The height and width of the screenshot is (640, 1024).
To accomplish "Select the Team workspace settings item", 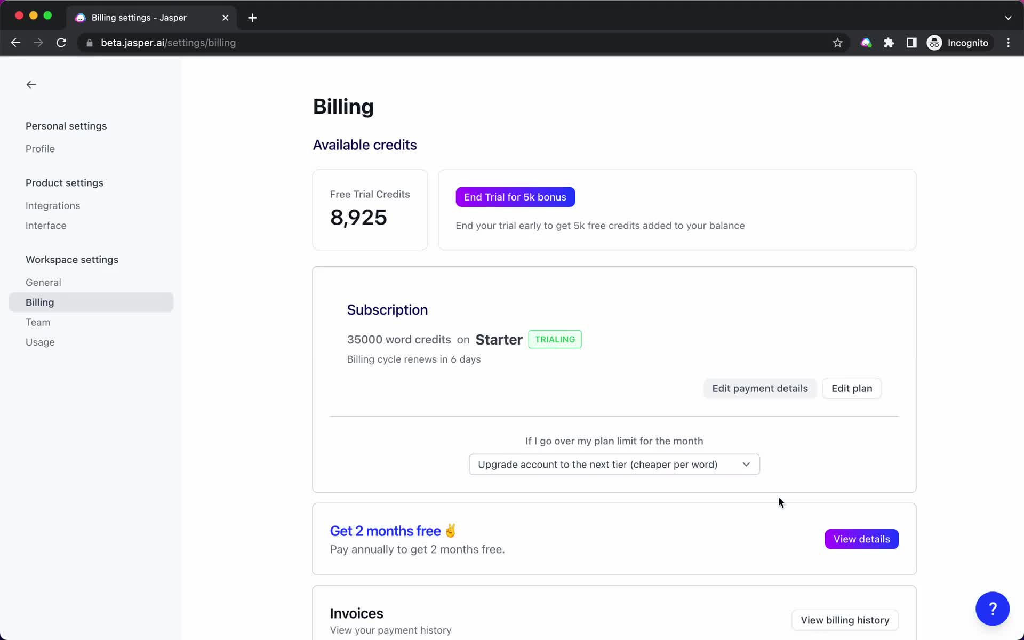I will [37, 322].
